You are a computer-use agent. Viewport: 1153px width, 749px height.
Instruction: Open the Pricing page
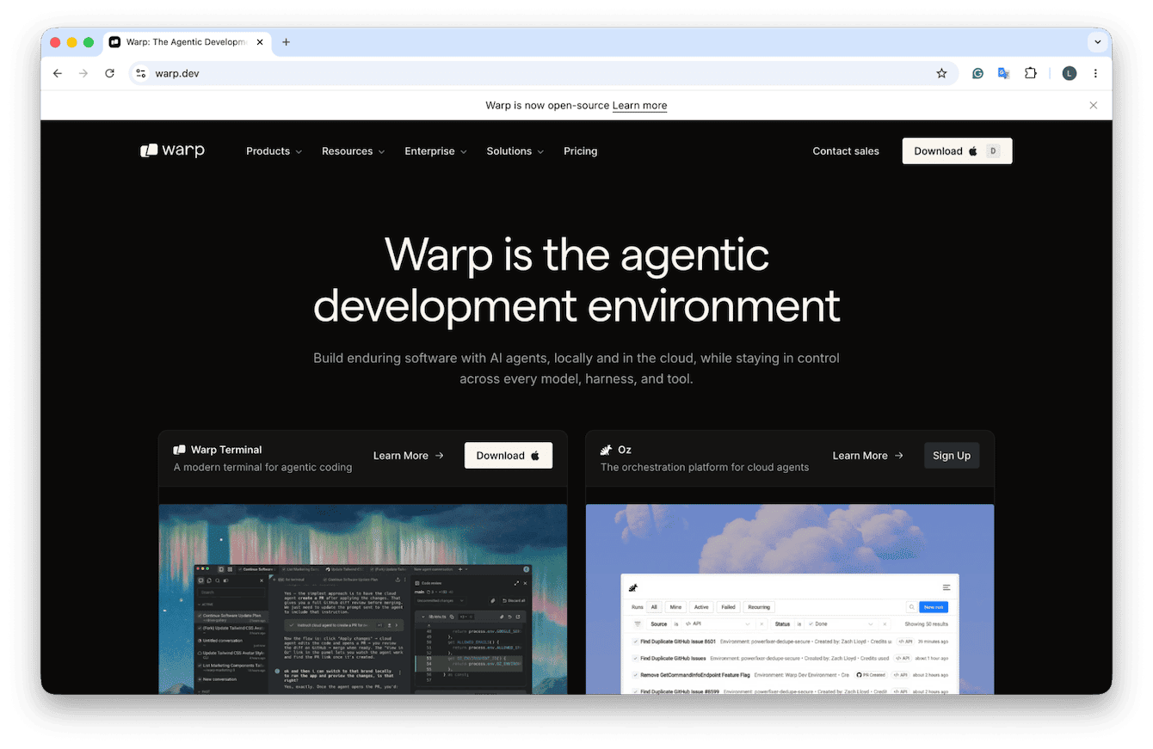[x=580, y=150]
